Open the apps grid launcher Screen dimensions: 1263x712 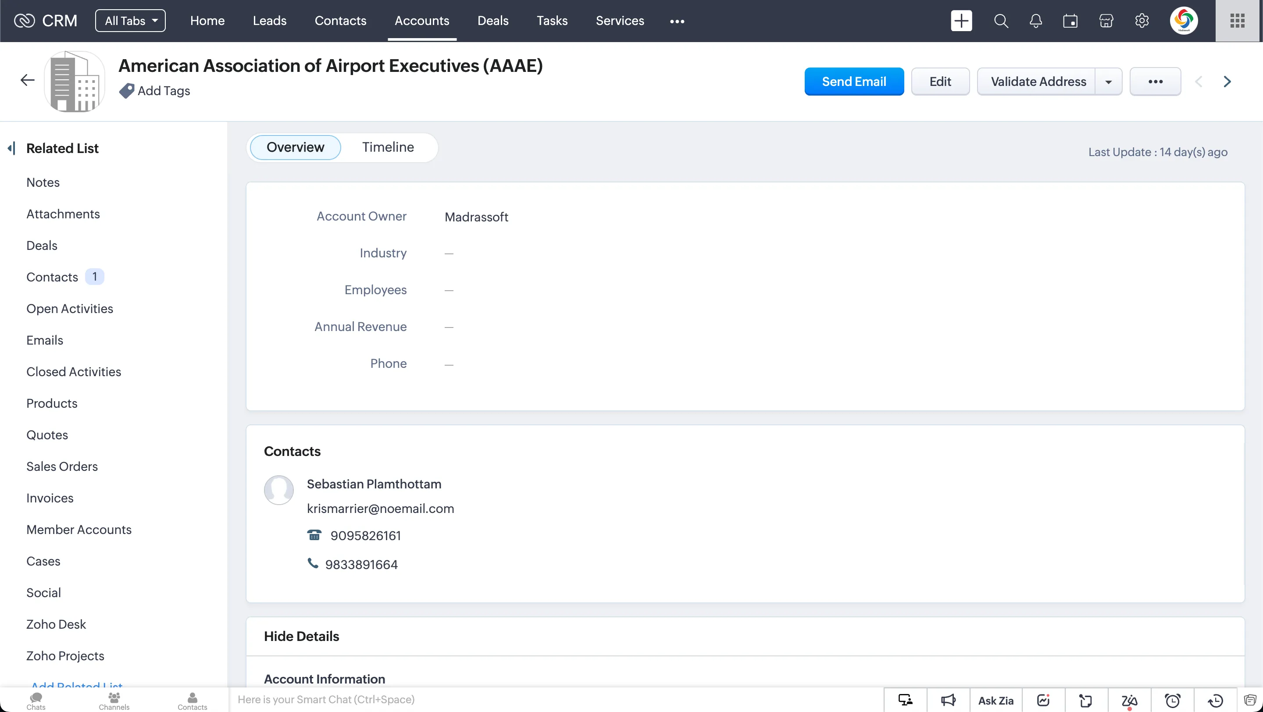[x=1238, y=21]
